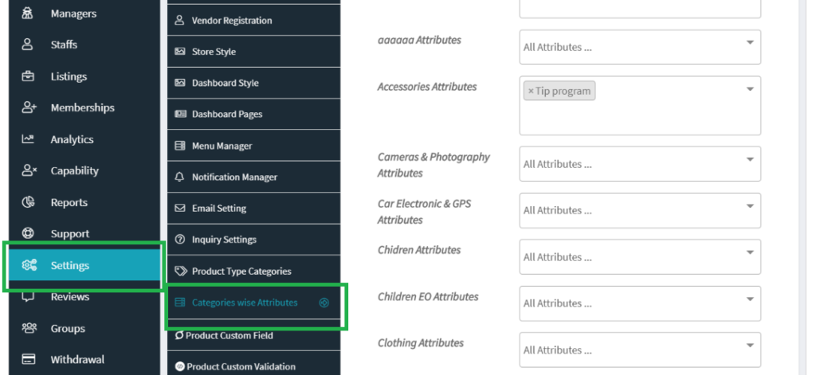
Task: Open Capability in sidebar
Action: coord(84,170)
